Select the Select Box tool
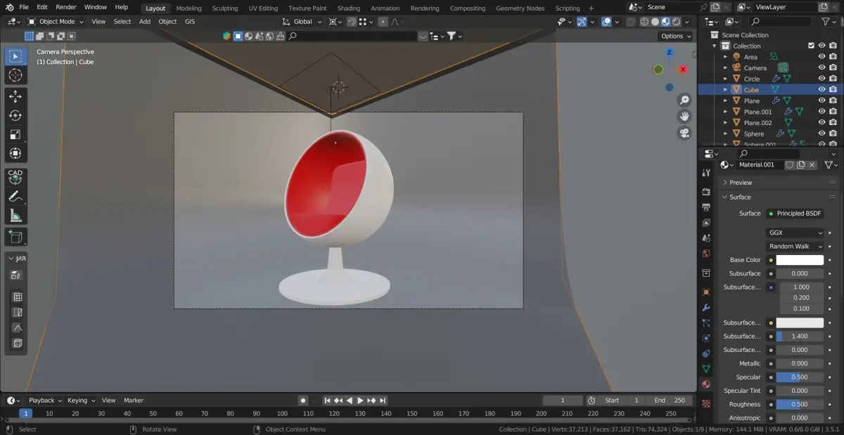The image size is (844, 435). (15, 56)
